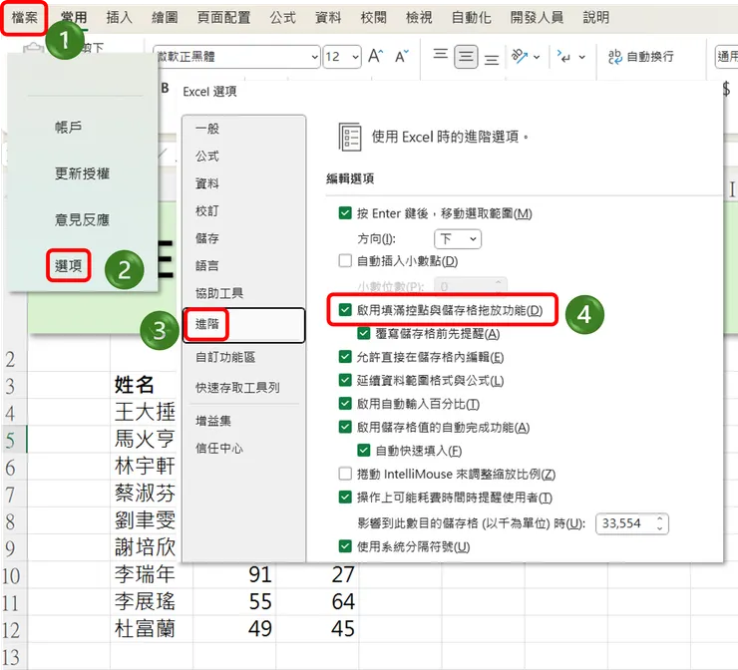The height and width of the screenshot is (670, 738).
Task: Select 公式 in Excel options sidebar
Action: pos(207,156)
